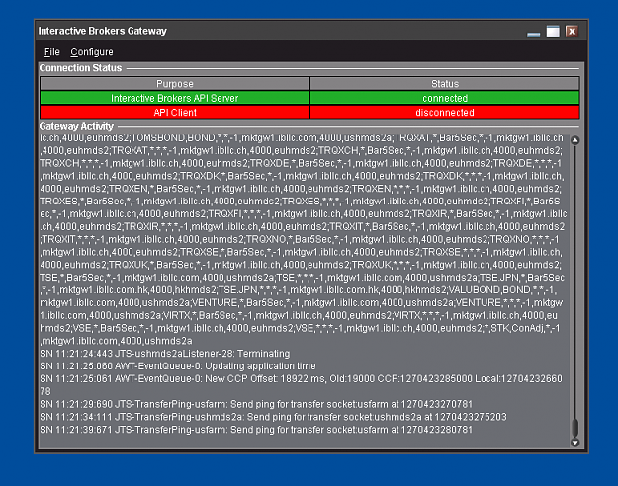Screen dimensions: 618x486
Task: Click the ushmds2a ping line at 11:21:34
Action: coord(273,417)
